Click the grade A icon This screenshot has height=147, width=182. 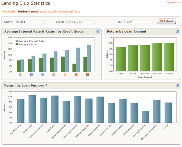click(20, 74)
